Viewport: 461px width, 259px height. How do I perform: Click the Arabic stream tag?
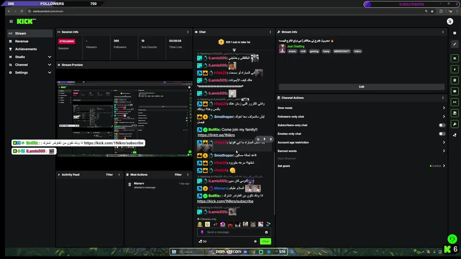coord(292,51)
